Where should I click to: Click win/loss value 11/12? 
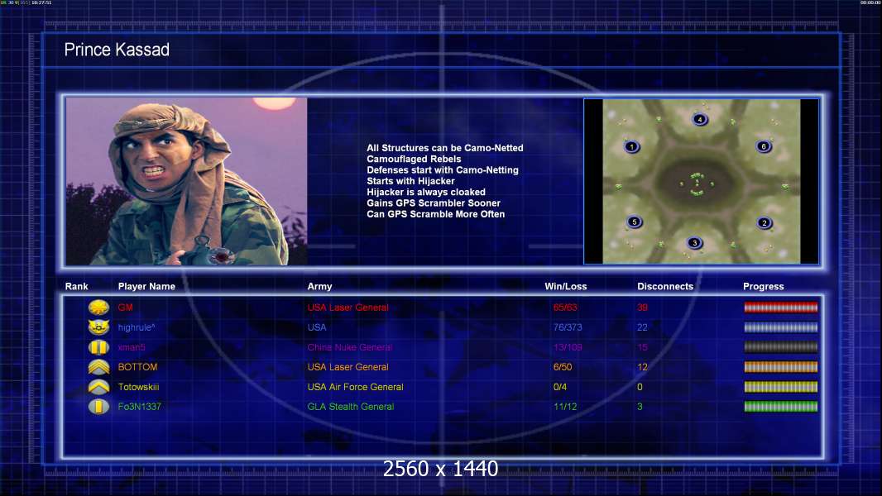pyautogui.click(x=565, y=406)
